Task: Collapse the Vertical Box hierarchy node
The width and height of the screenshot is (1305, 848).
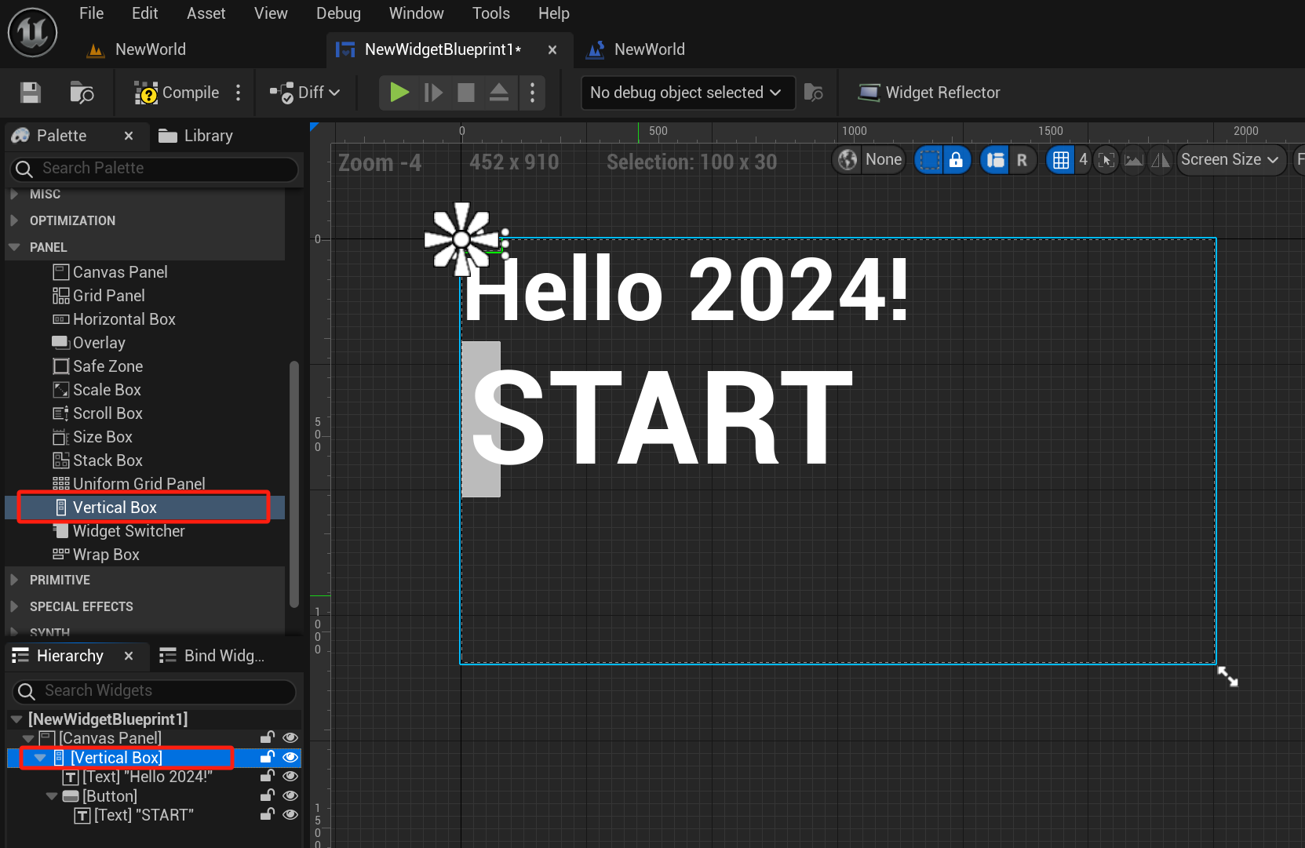Action: 40,758
